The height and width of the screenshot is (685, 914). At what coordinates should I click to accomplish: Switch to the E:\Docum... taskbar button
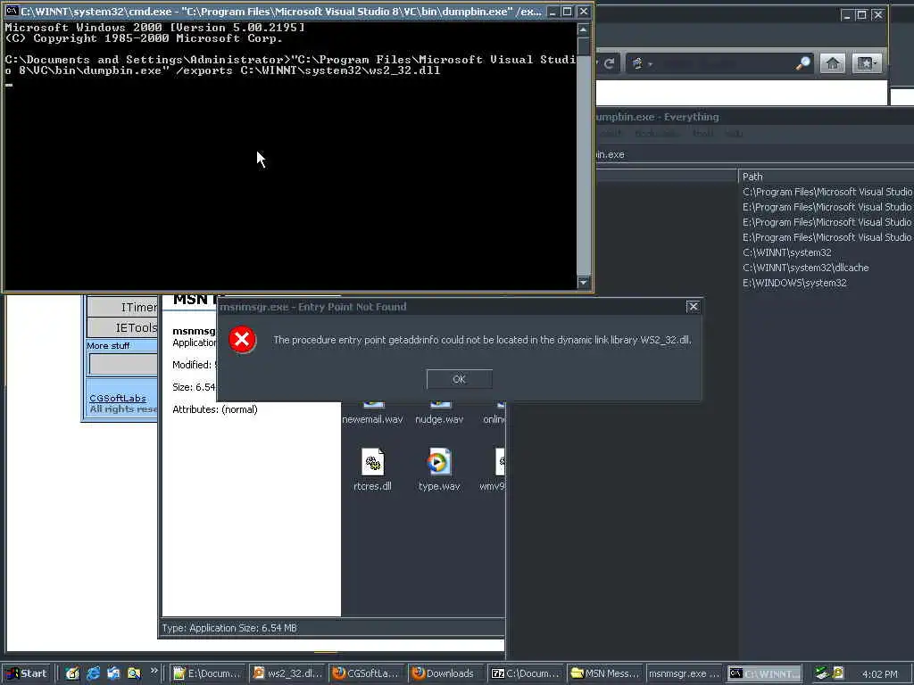[207, 673]
